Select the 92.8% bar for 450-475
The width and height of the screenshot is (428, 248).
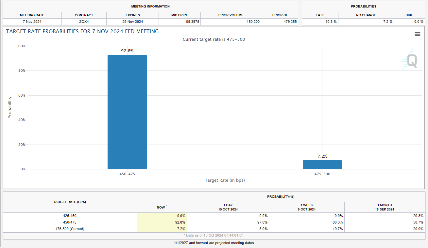(127, 112)
